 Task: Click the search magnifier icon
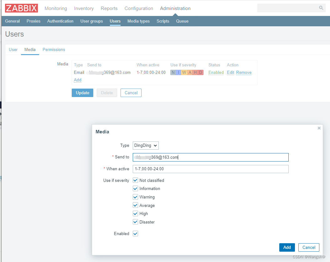click(x=321, y=8)
